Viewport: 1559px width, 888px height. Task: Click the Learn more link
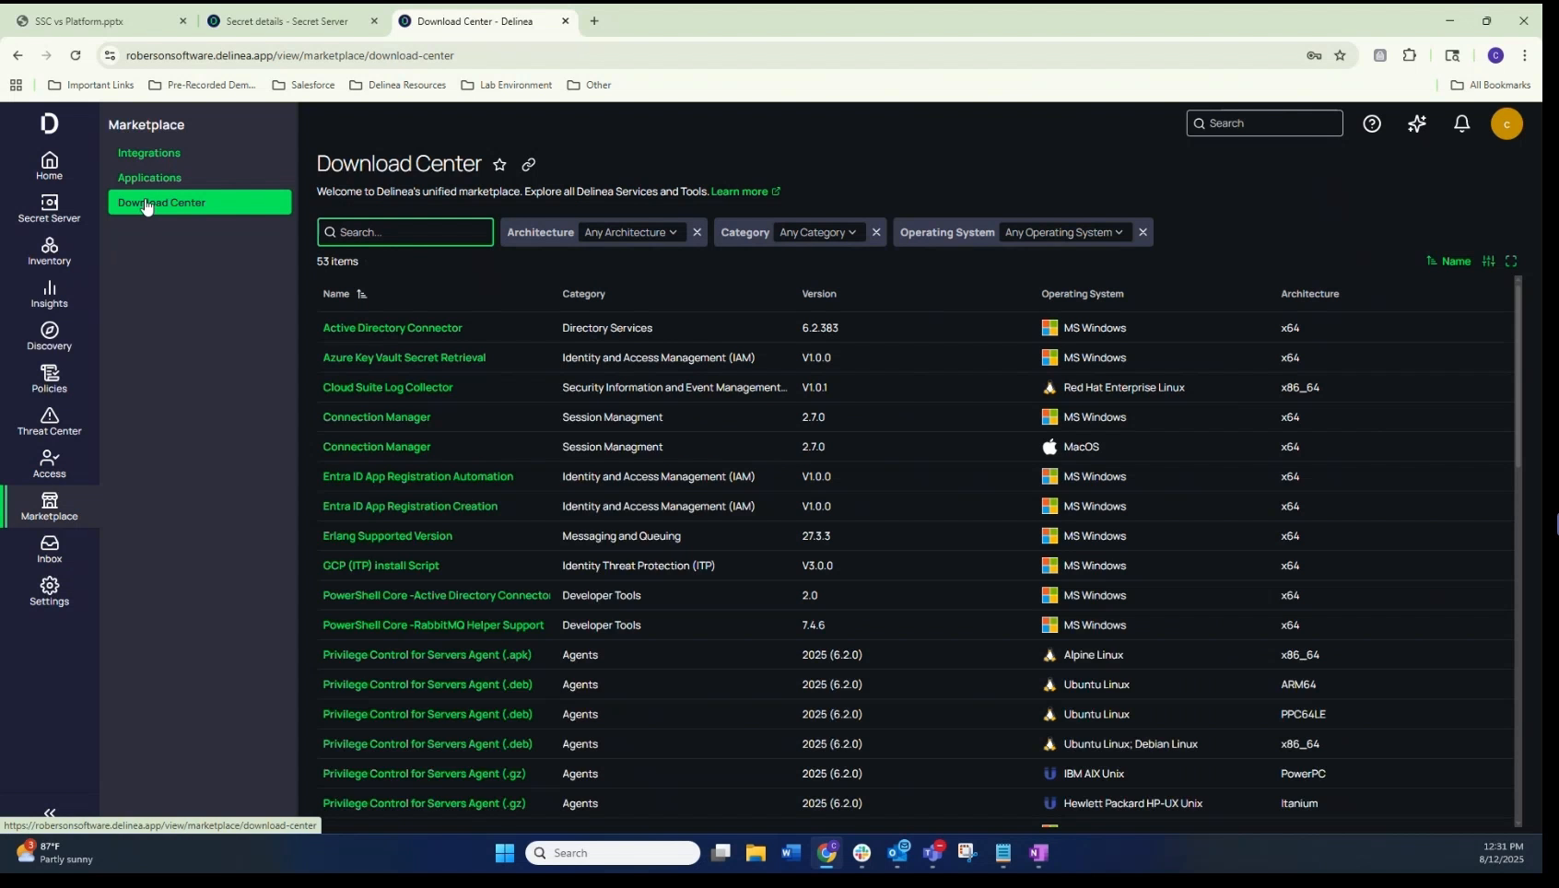point(742,192)
